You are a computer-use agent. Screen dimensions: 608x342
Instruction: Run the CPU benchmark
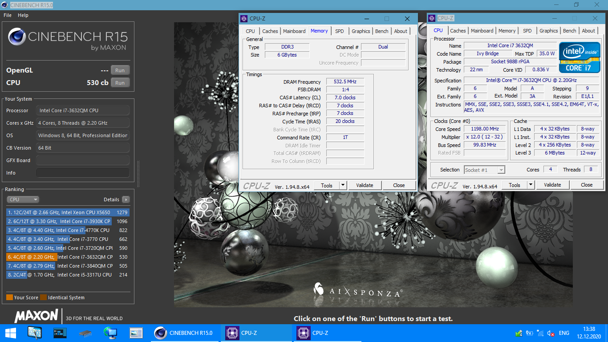point(120,83)
